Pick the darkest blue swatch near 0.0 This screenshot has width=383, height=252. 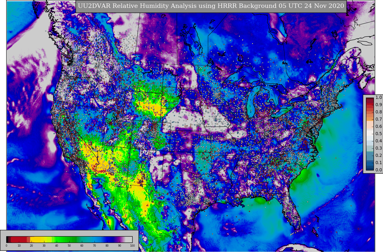[x=370, y=168]
